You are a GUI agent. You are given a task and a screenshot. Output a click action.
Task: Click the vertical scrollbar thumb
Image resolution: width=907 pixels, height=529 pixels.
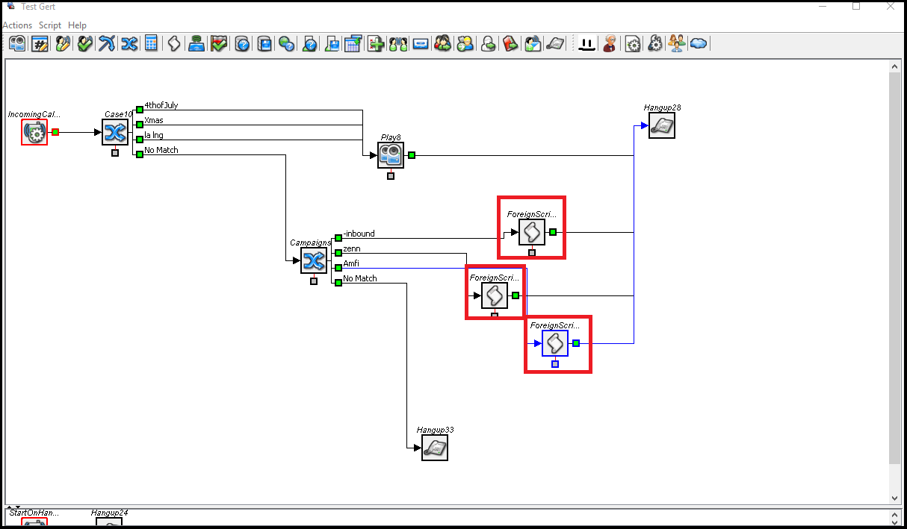(x=895, y=268)
